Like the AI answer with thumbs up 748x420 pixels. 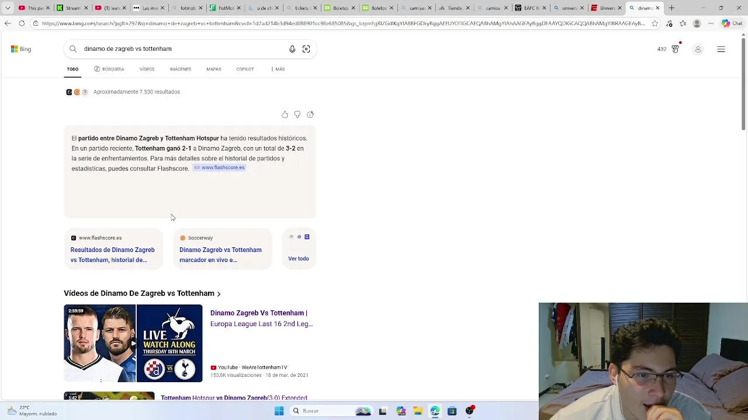click(x=285, y=114)
